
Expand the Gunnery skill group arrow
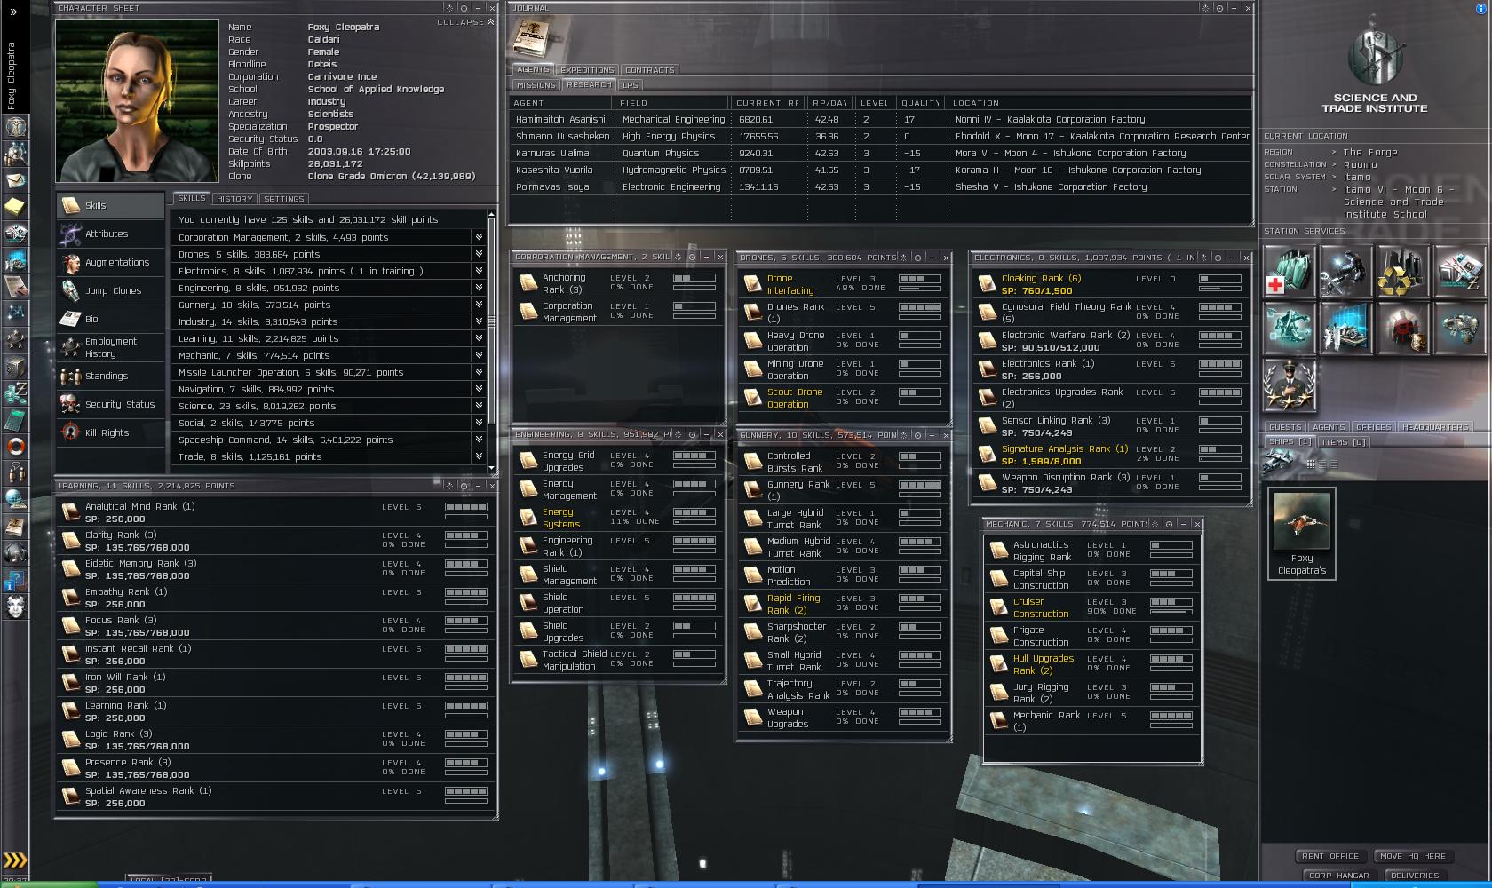(479, 305)
